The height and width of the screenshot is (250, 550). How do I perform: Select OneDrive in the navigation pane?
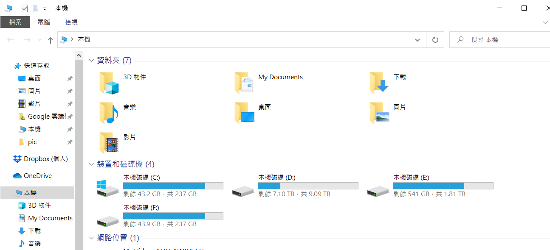coord(37,176)
